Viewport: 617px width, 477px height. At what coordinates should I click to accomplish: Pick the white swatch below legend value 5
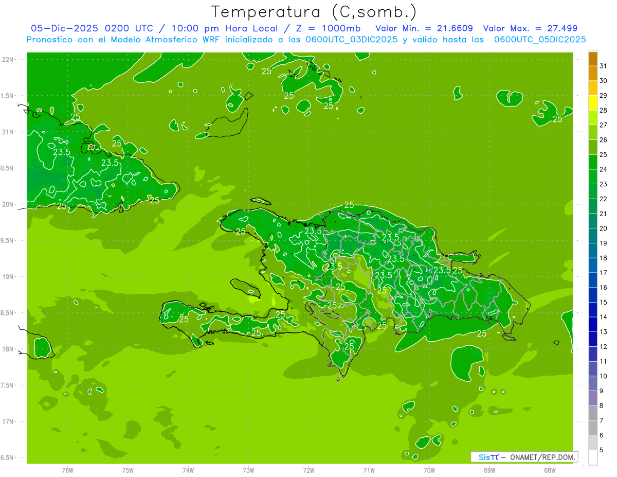593,457
